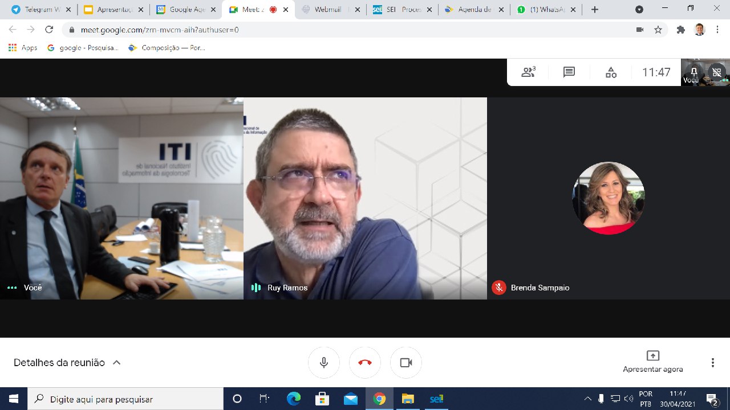Open the Meet activities panel
Image resolution: width=730 pixels, height=410 pixels.
(x=610, y=72)
